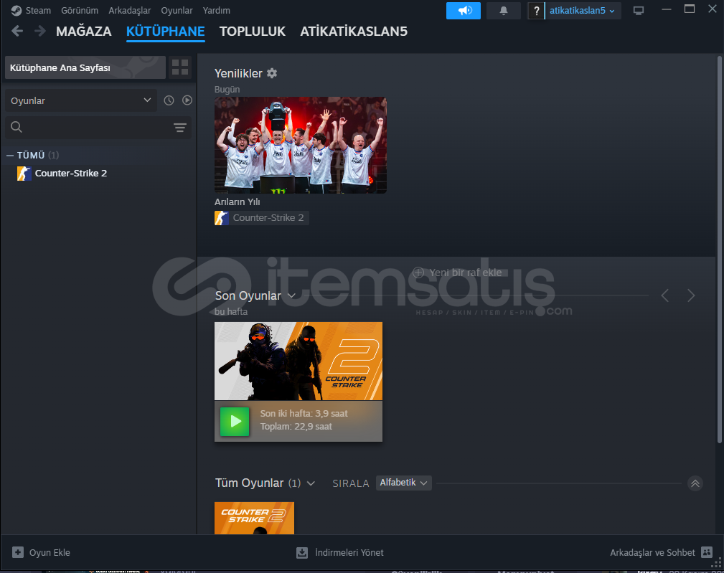Open Arkadaşlar ve Sohbet
The image size is (724, 573).
[x=661, y=552]
